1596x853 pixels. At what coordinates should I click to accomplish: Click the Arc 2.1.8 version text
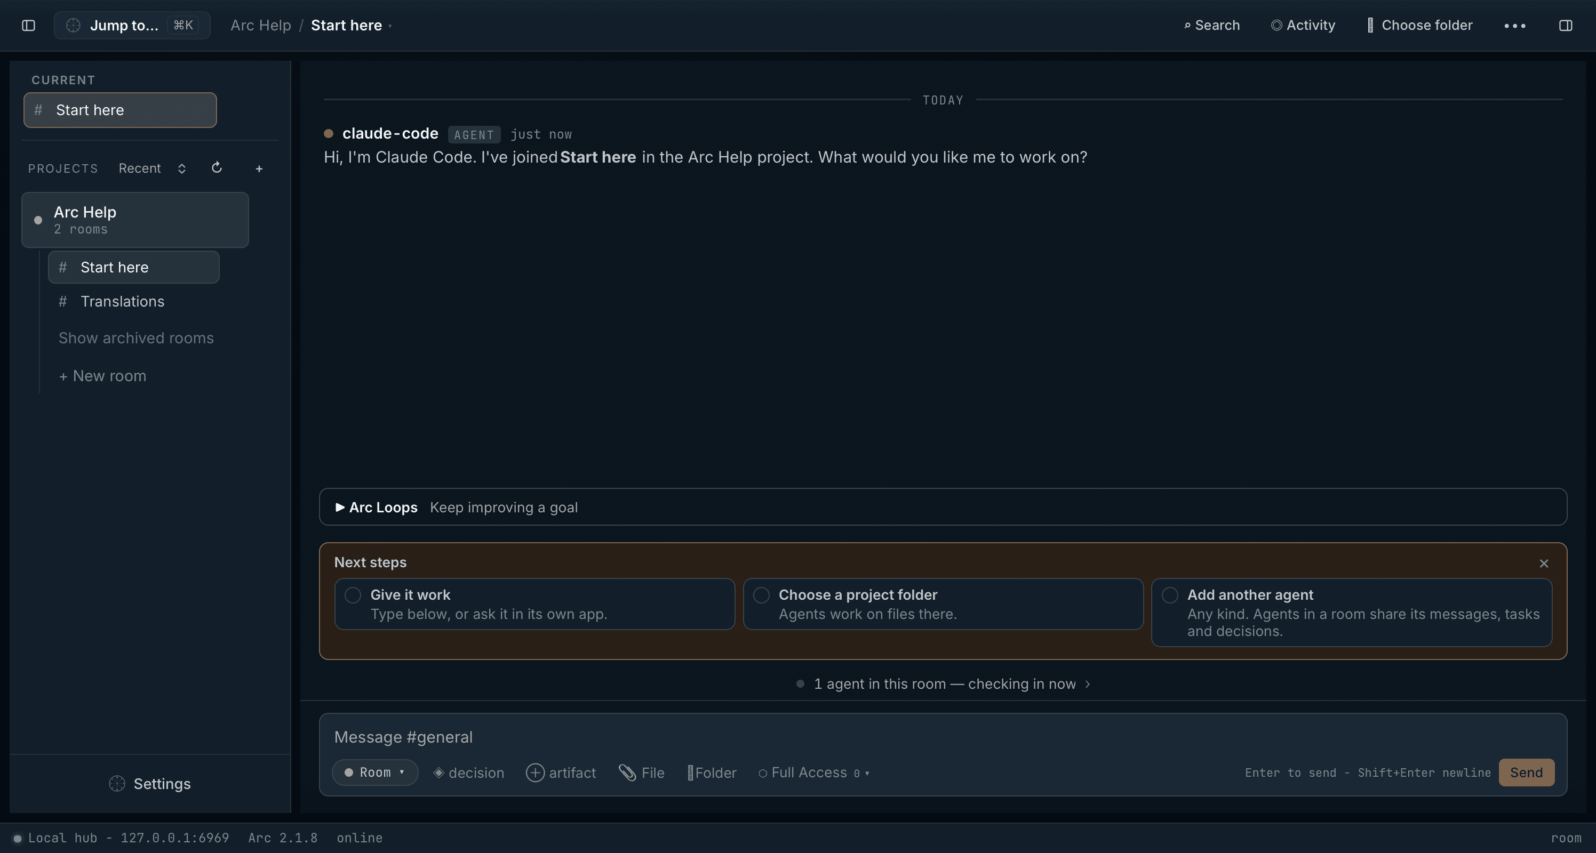click(x=283, y=838)
